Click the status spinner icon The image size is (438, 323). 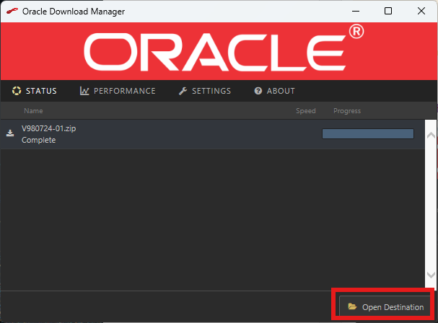click(17, 91)
